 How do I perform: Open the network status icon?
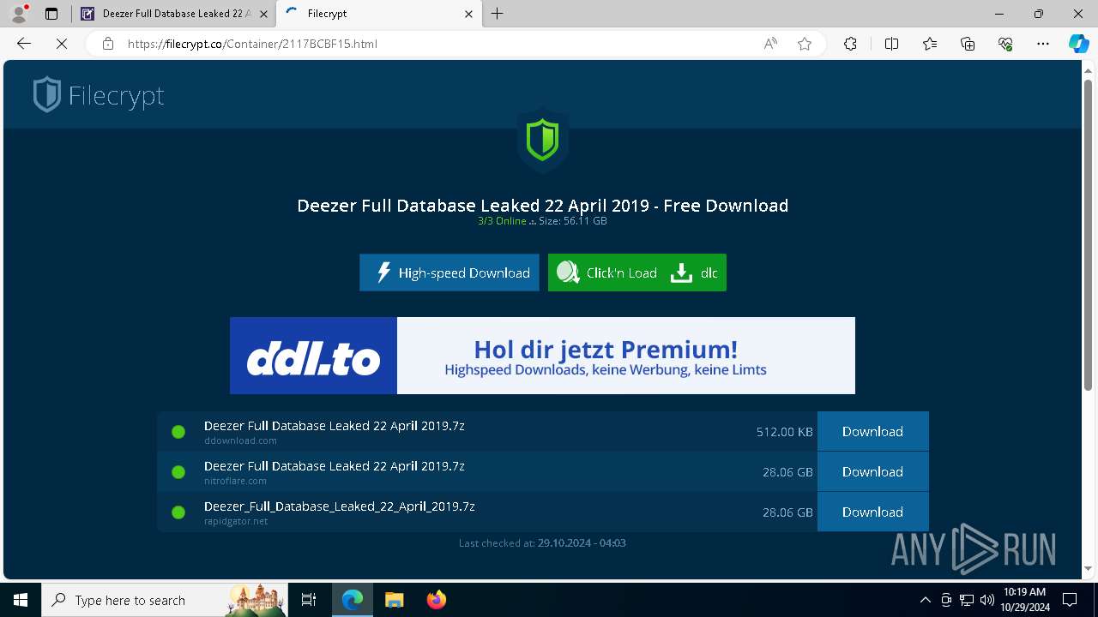[967, 600]
